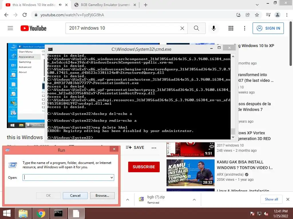Click the SIGN IN button
Image resolution: width=293 pixels, height=219 pixels.
pyautogui.click(x=268, y=28)
